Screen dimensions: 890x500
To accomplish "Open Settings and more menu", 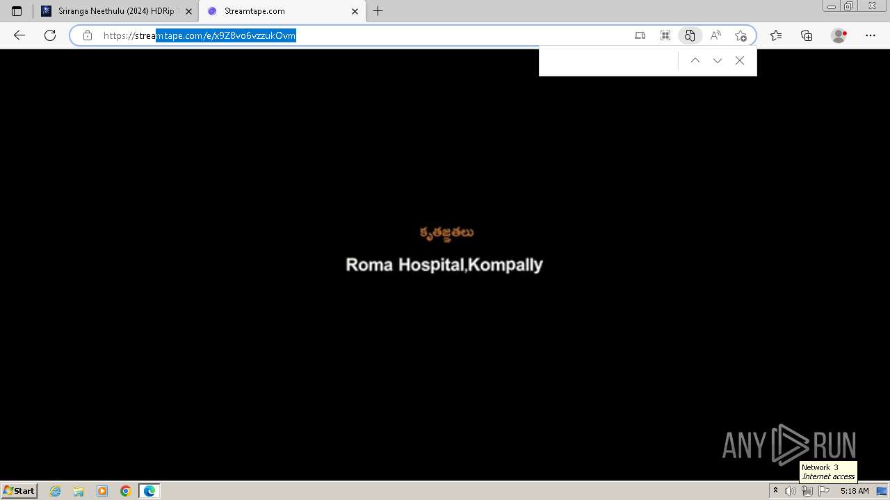I will tap(871, 35).
